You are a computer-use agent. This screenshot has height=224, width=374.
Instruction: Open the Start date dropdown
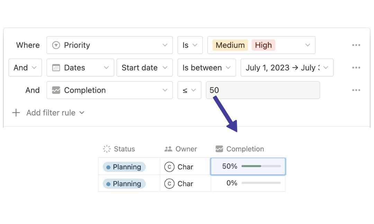[x=144, y=68]
